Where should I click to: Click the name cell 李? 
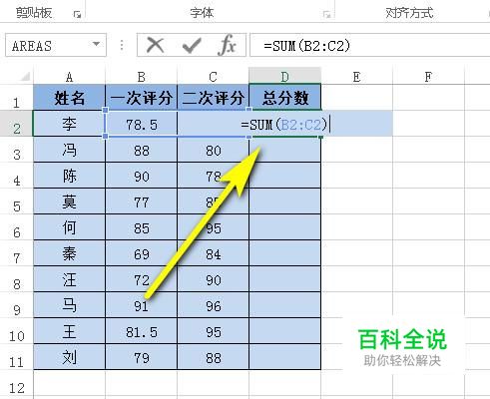coord(69,124)
